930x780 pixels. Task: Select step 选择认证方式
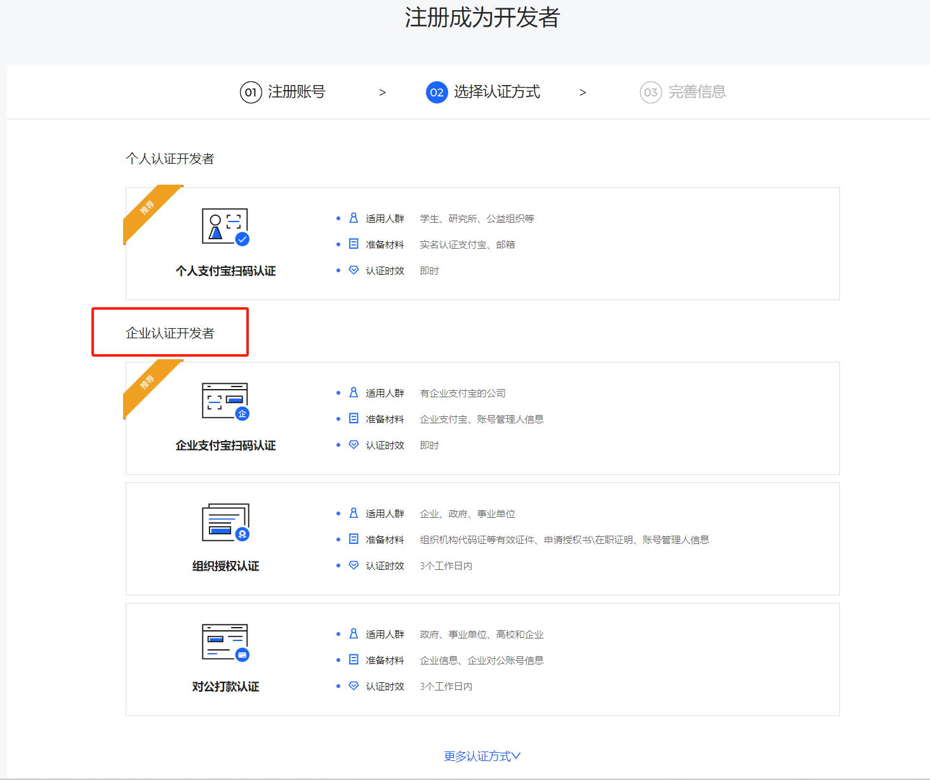[497, 92]
